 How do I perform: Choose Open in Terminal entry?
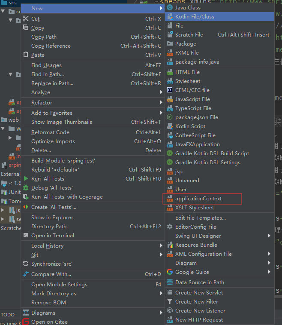tap(93, 236)
